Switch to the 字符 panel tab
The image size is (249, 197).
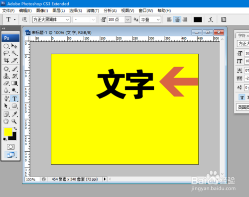[x=242, y=35]
